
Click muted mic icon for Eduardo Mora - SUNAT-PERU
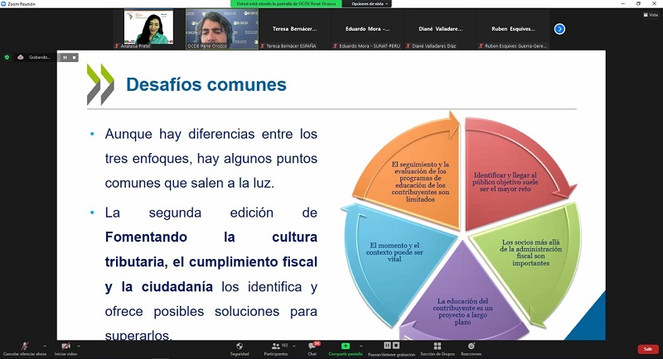(x=336, y=45)
